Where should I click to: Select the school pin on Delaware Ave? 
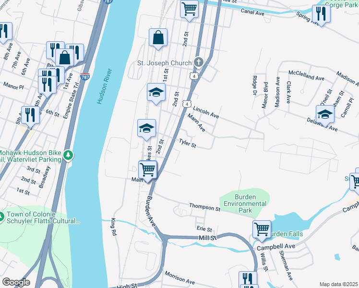(325, 116)
